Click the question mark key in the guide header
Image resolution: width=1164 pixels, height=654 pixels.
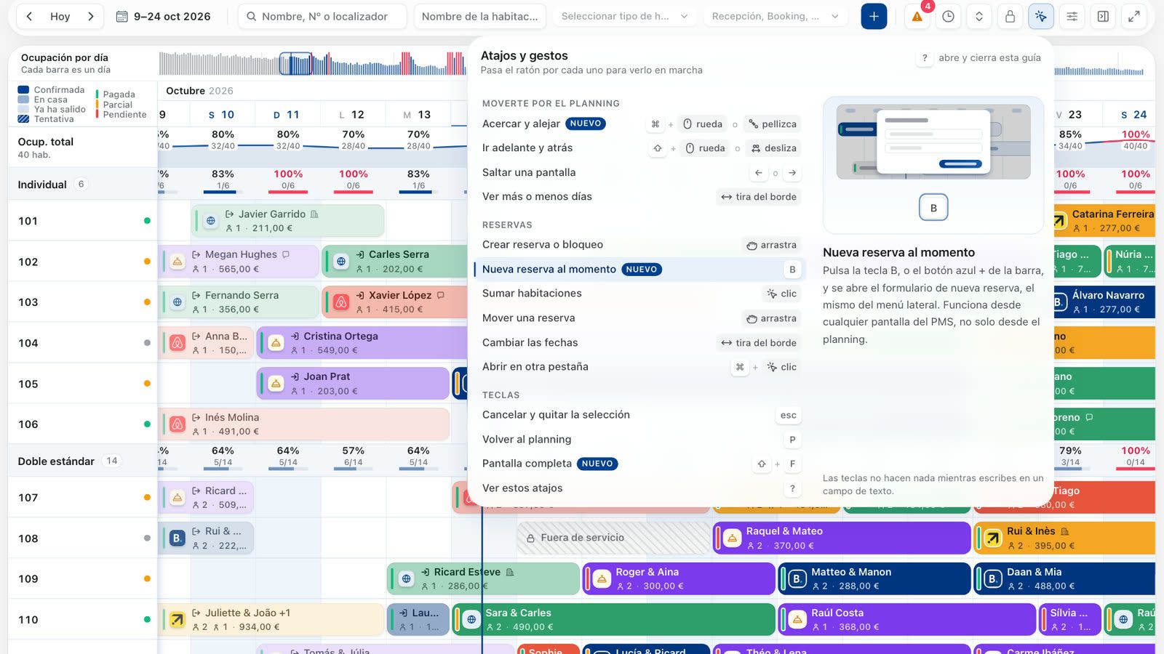coord(925,58)
